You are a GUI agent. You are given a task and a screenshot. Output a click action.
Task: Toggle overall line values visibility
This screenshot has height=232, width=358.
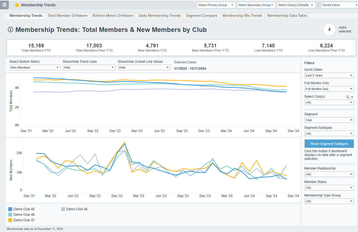(x=144, y=67)
